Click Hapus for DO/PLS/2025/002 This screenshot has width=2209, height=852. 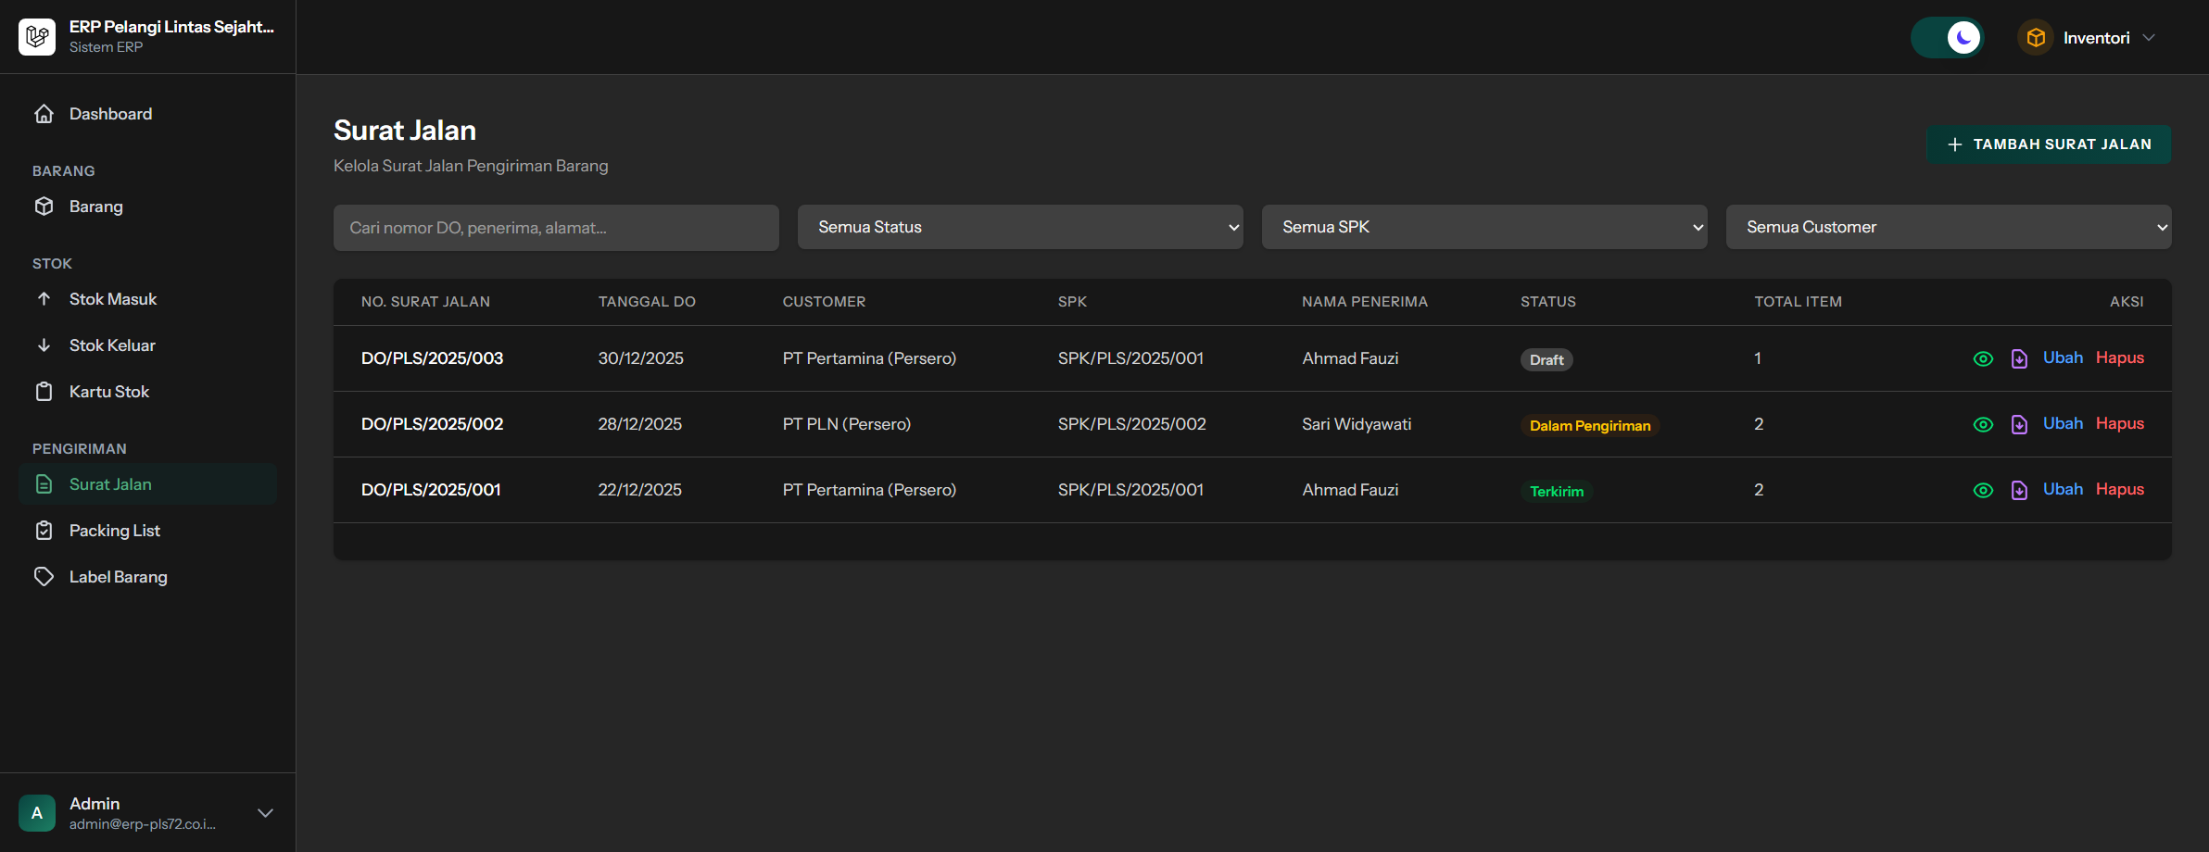[x=2119, y=423]
